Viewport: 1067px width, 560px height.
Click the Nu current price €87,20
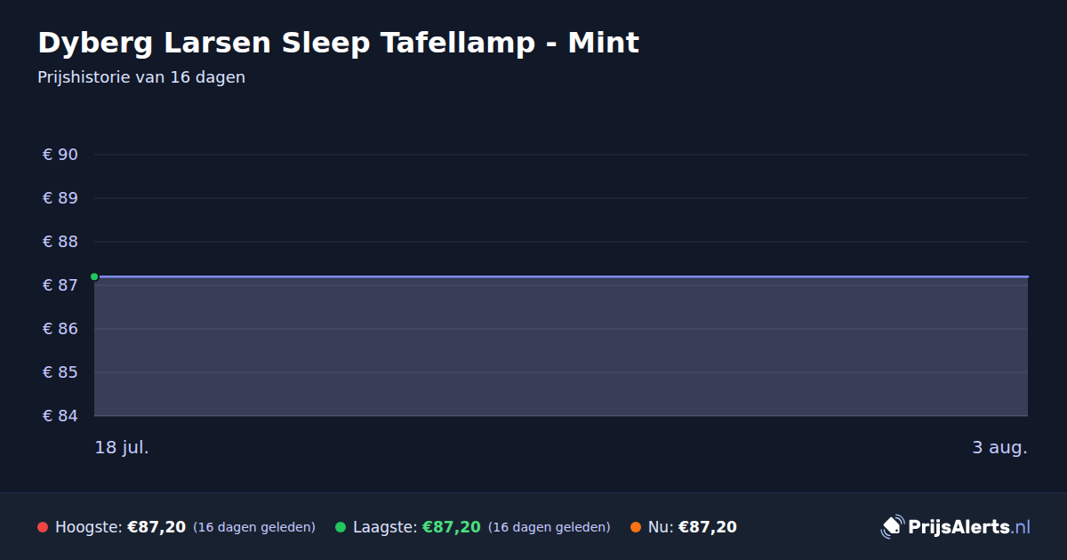click(708, 527)
